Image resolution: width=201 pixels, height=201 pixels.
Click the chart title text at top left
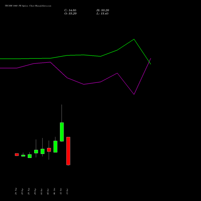point(28,6)
